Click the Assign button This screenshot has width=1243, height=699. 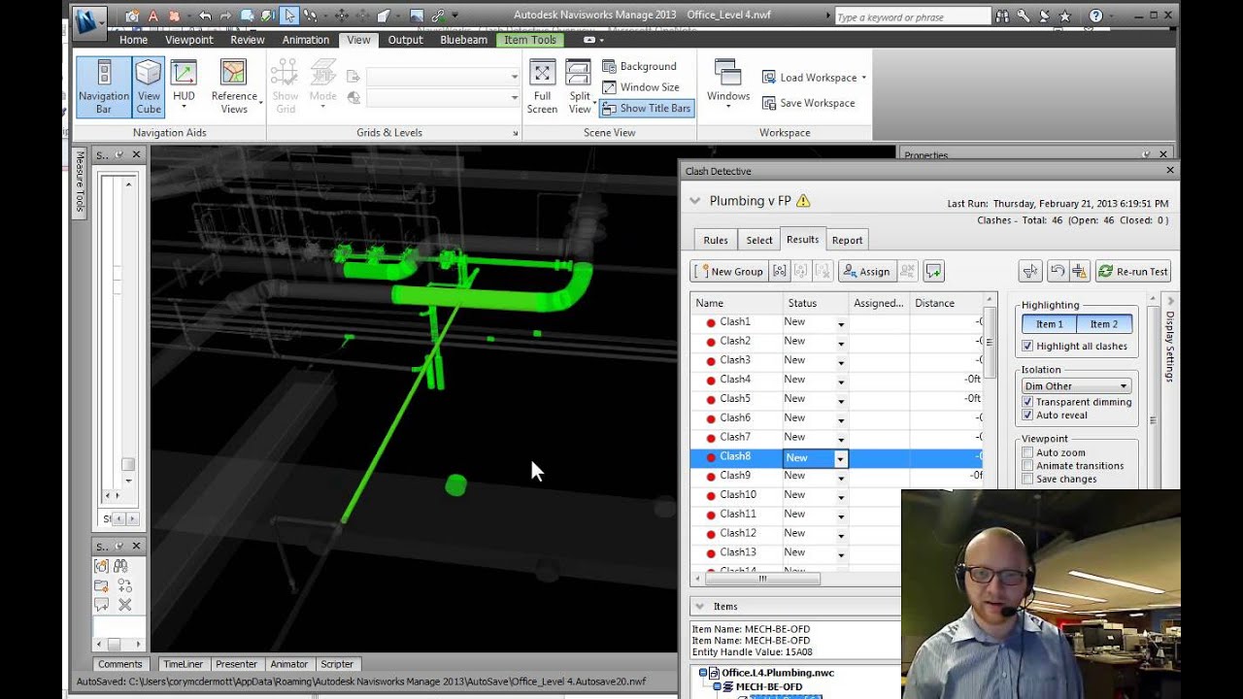point(865,272)
